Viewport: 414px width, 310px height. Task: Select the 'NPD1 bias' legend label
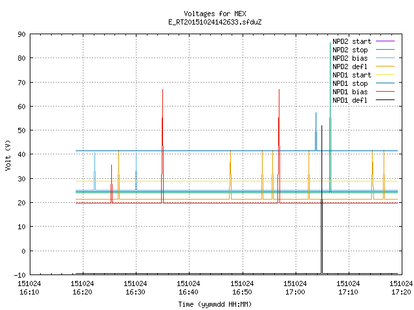point(350,92)
